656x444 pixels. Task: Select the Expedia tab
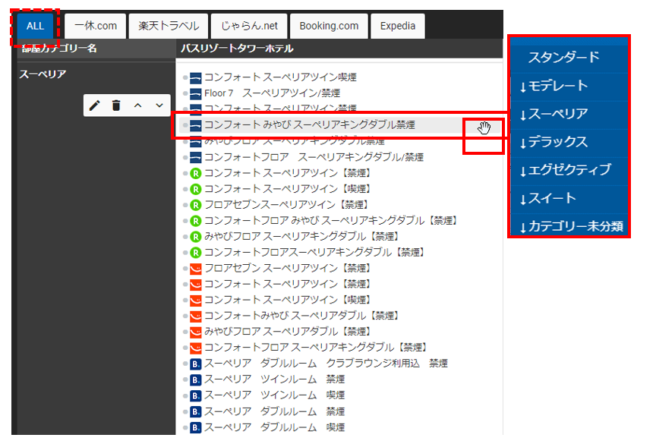click(398, 26)
